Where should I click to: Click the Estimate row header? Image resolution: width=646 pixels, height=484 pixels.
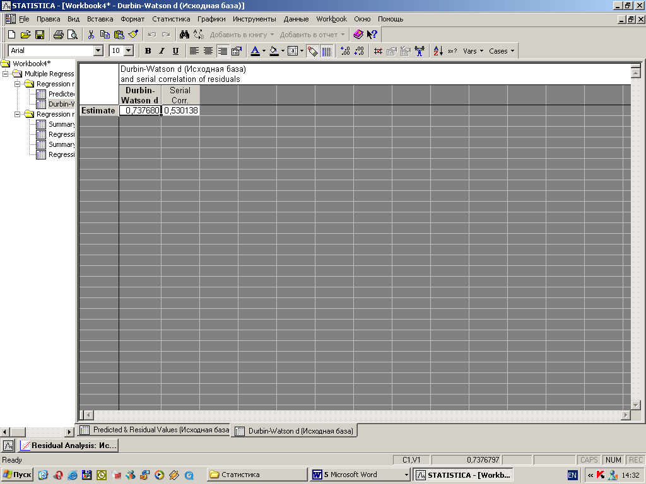(x=98, y=110)
